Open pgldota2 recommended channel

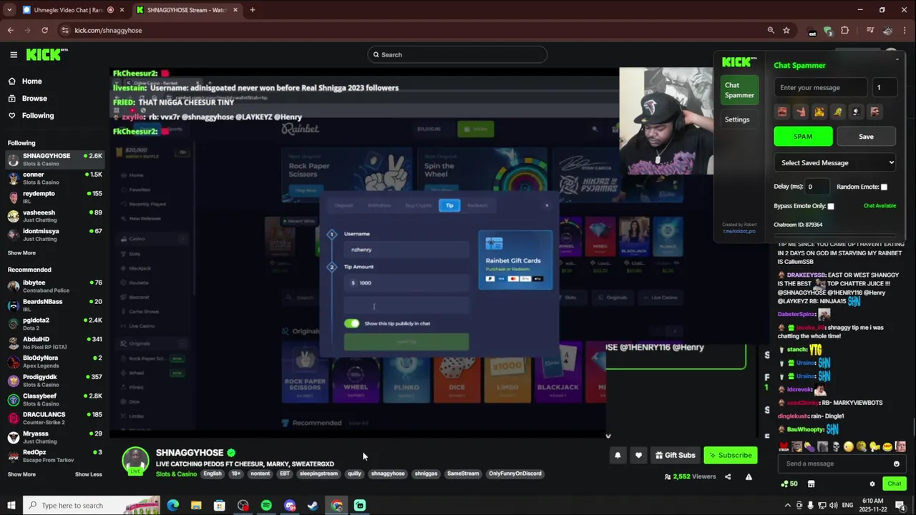pos(54,323)
